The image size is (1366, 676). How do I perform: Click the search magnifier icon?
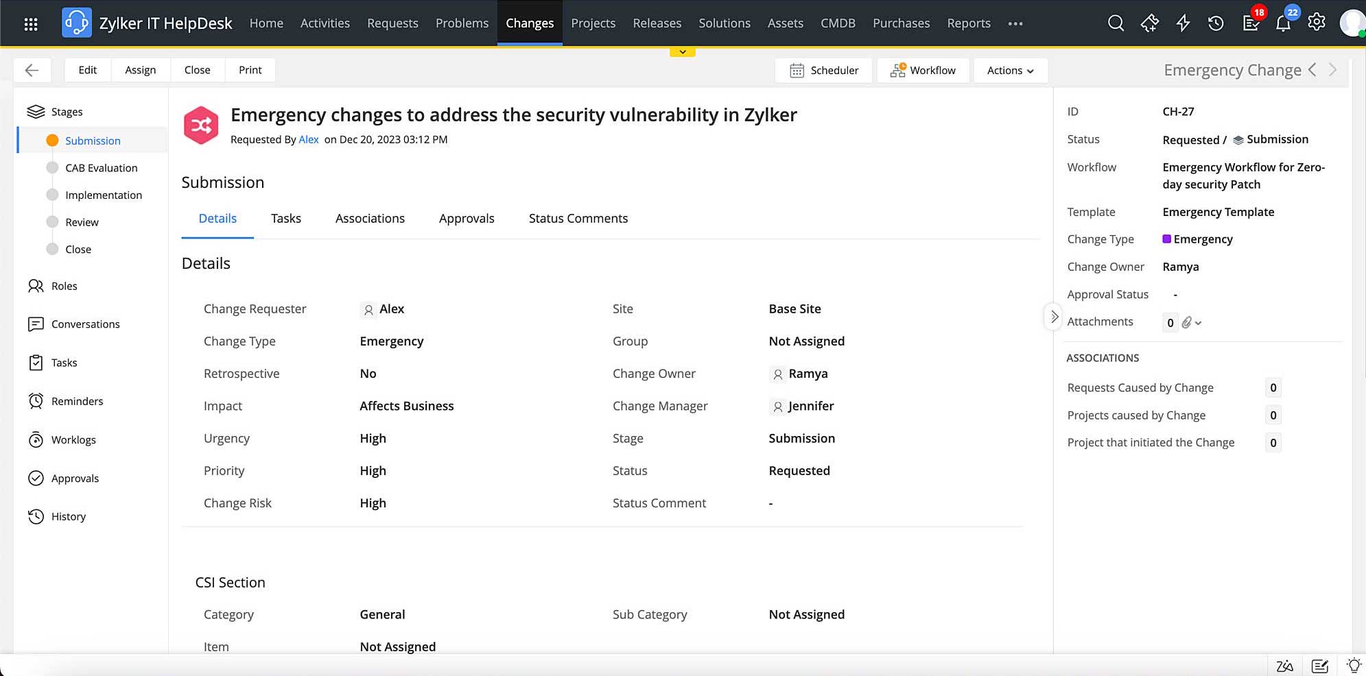1116,23
